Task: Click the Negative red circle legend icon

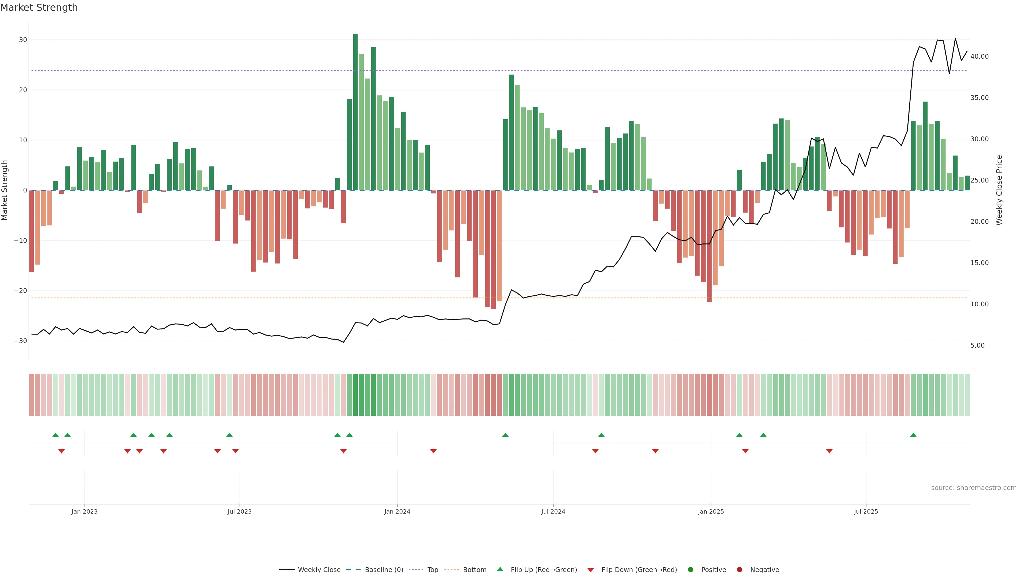Action: pyautogui.click(x=739, y=570)
